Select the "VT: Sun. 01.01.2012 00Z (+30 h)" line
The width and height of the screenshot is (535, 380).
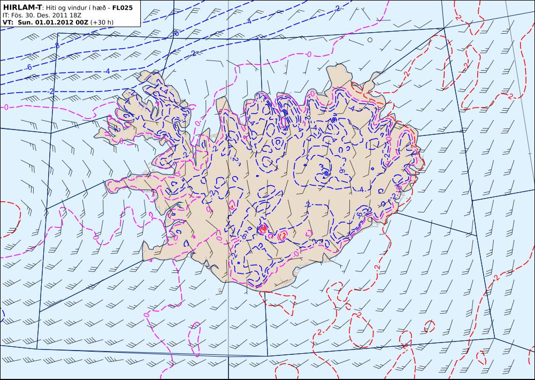58,22
